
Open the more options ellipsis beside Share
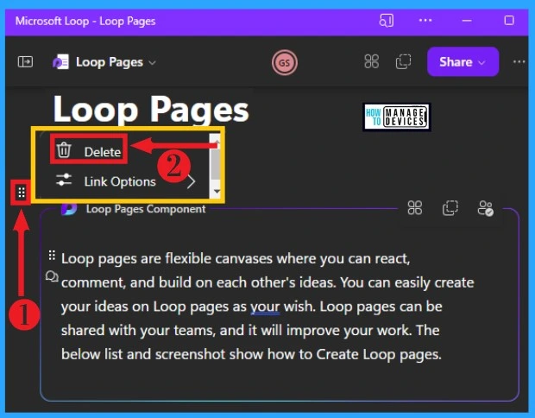click(x=519, y=62)
